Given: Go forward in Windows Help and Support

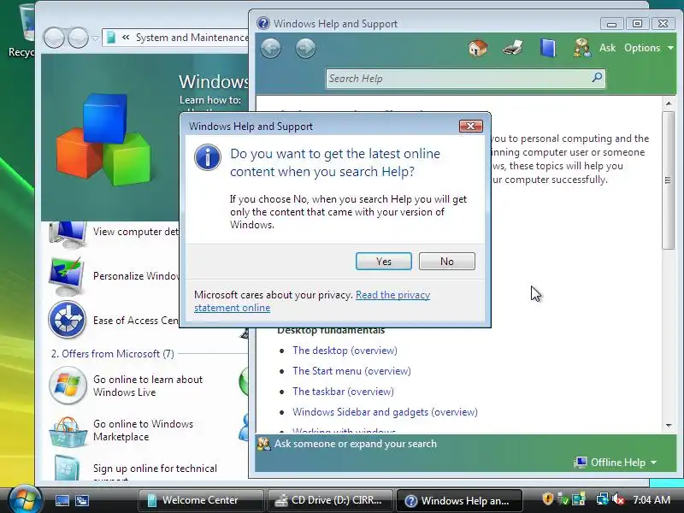Looking at the screenshot, I should click(x=305, y=48).
